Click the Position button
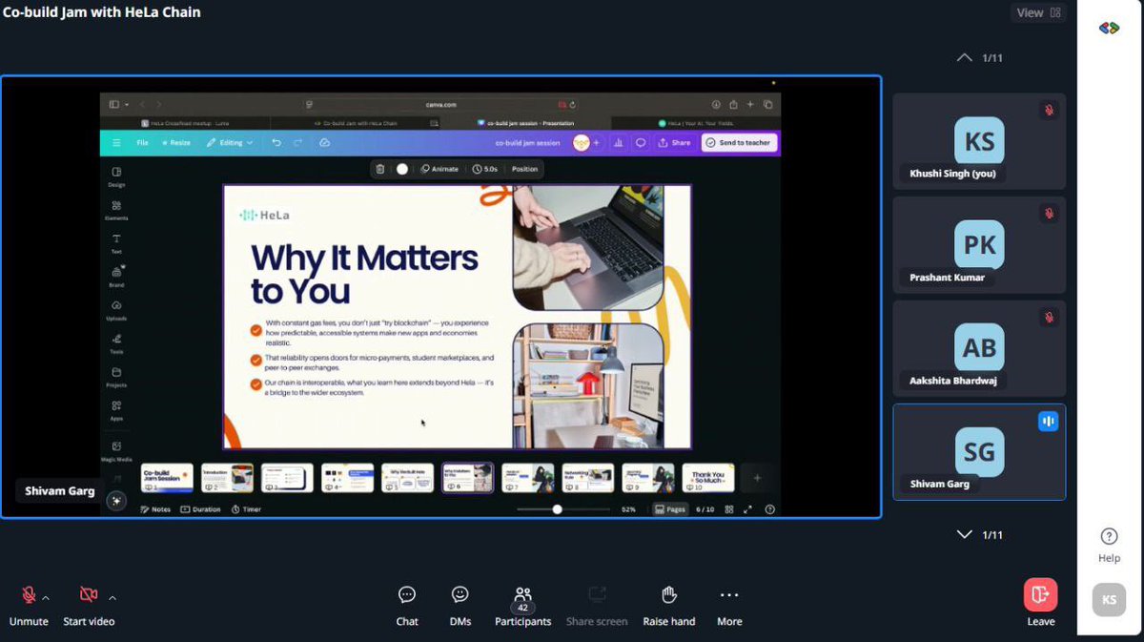Image resolution: width=1144 pixels, height=642 pixels. click(x=524, y=169)
